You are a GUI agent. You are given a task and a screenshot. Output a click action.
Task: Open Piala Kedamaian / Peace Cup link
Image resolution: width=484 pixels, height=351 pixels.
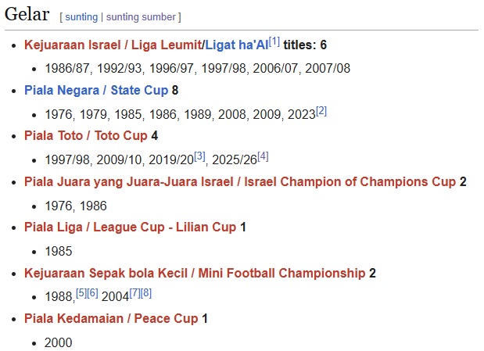(111, 319)
